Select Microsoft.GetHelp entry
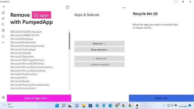 click(21, 53)
